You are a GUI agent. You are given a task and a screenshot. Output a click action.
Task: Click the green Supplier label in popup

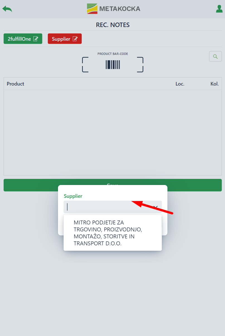pyautogui.click(x=73, y=196)
